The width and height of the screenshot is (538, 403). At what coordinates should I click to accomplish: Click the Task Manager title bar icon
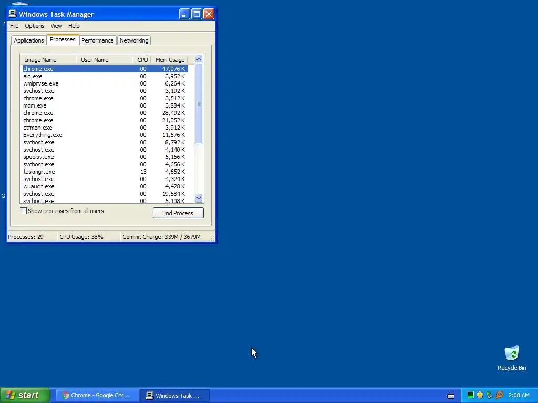coord(13,14)
